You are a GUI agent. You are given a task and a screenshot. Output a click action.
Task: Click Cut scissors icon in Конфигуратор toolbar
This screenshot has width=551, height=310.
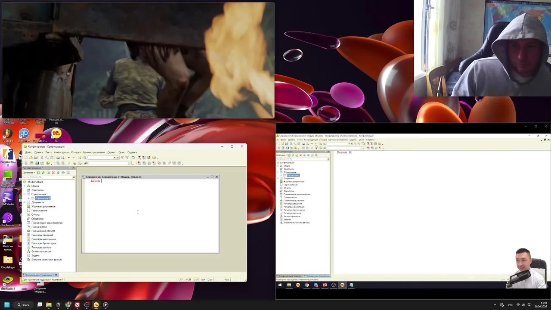click(42, 158)
